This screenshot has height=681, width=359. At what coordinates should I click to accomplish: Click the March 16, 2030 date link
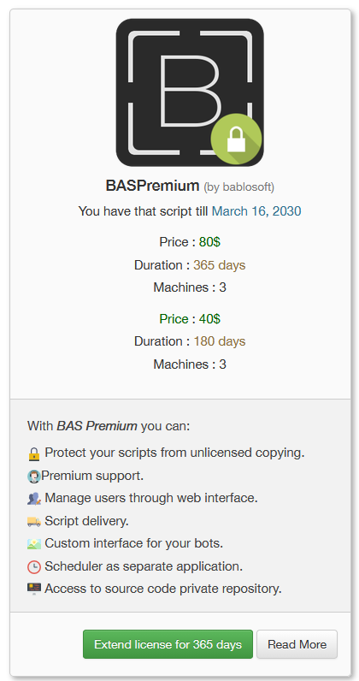(x=256, y=211)
